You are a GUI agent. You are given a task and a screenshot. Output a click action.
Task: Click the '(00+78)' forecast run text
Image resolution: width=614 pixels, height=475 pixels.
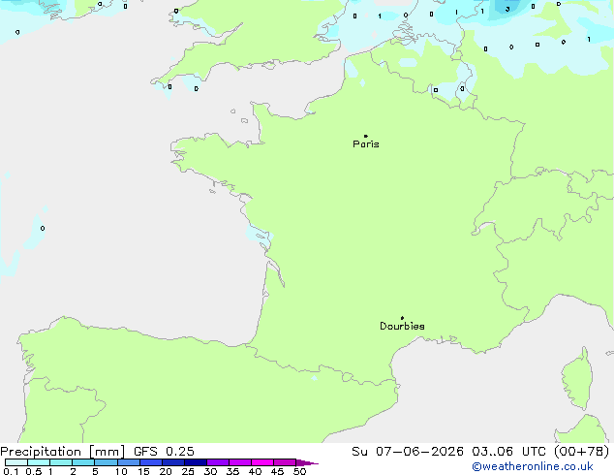(581, 452)
